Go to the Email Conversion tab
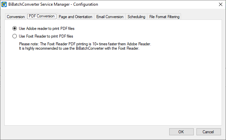Viewport: 226px width, 140px height. pos(110,17)
